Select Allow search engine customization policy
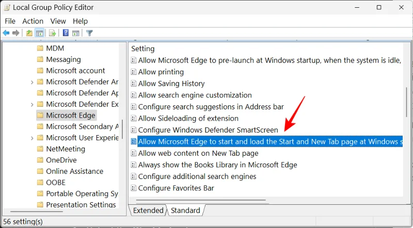The image size is (413, 228). tap(195, 95)
